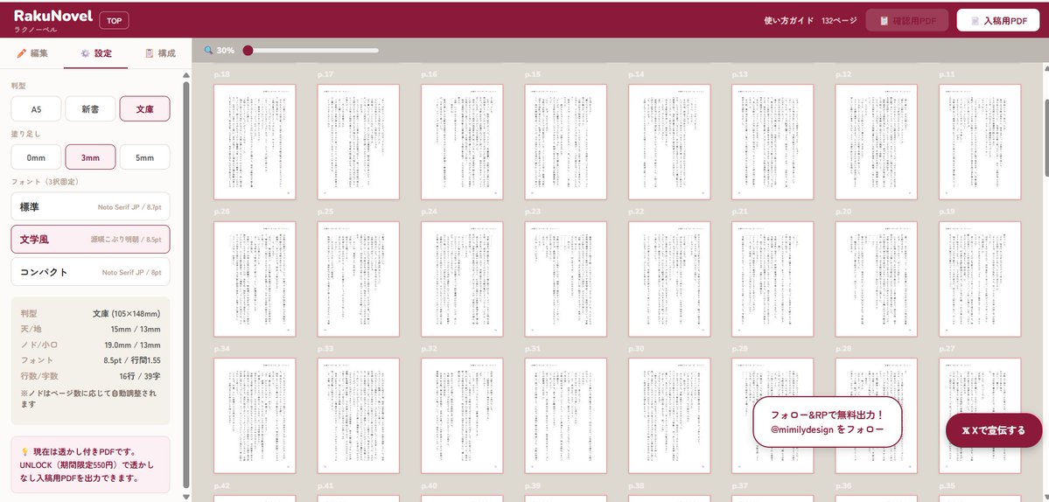
Task: Switch to the 編集 tab
Action: click(32, 53)
